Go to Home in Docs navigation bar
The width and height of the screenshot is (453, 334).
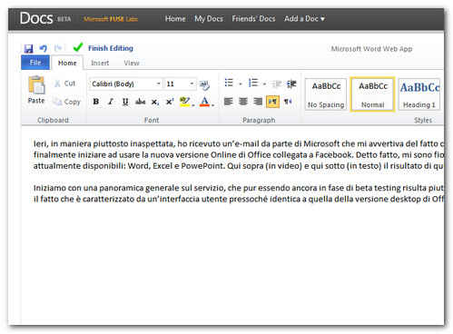point(175,19)
